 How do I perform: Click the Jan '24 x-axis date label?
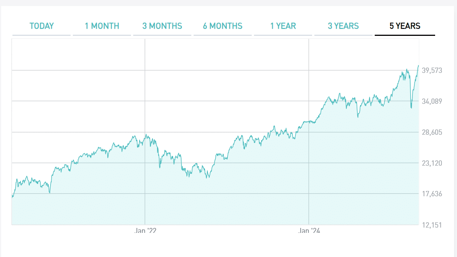click(309, 230)
